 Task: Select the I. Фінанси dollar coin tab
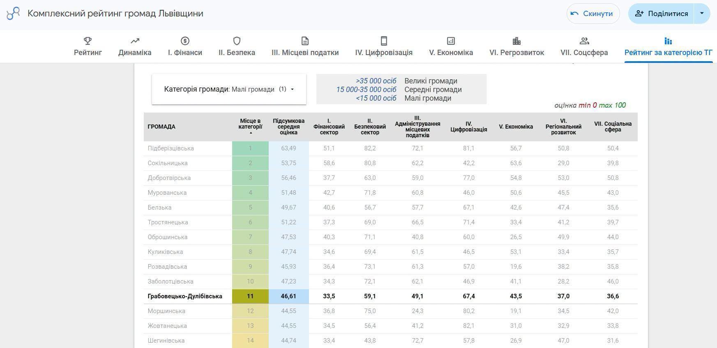coord(185,46)
